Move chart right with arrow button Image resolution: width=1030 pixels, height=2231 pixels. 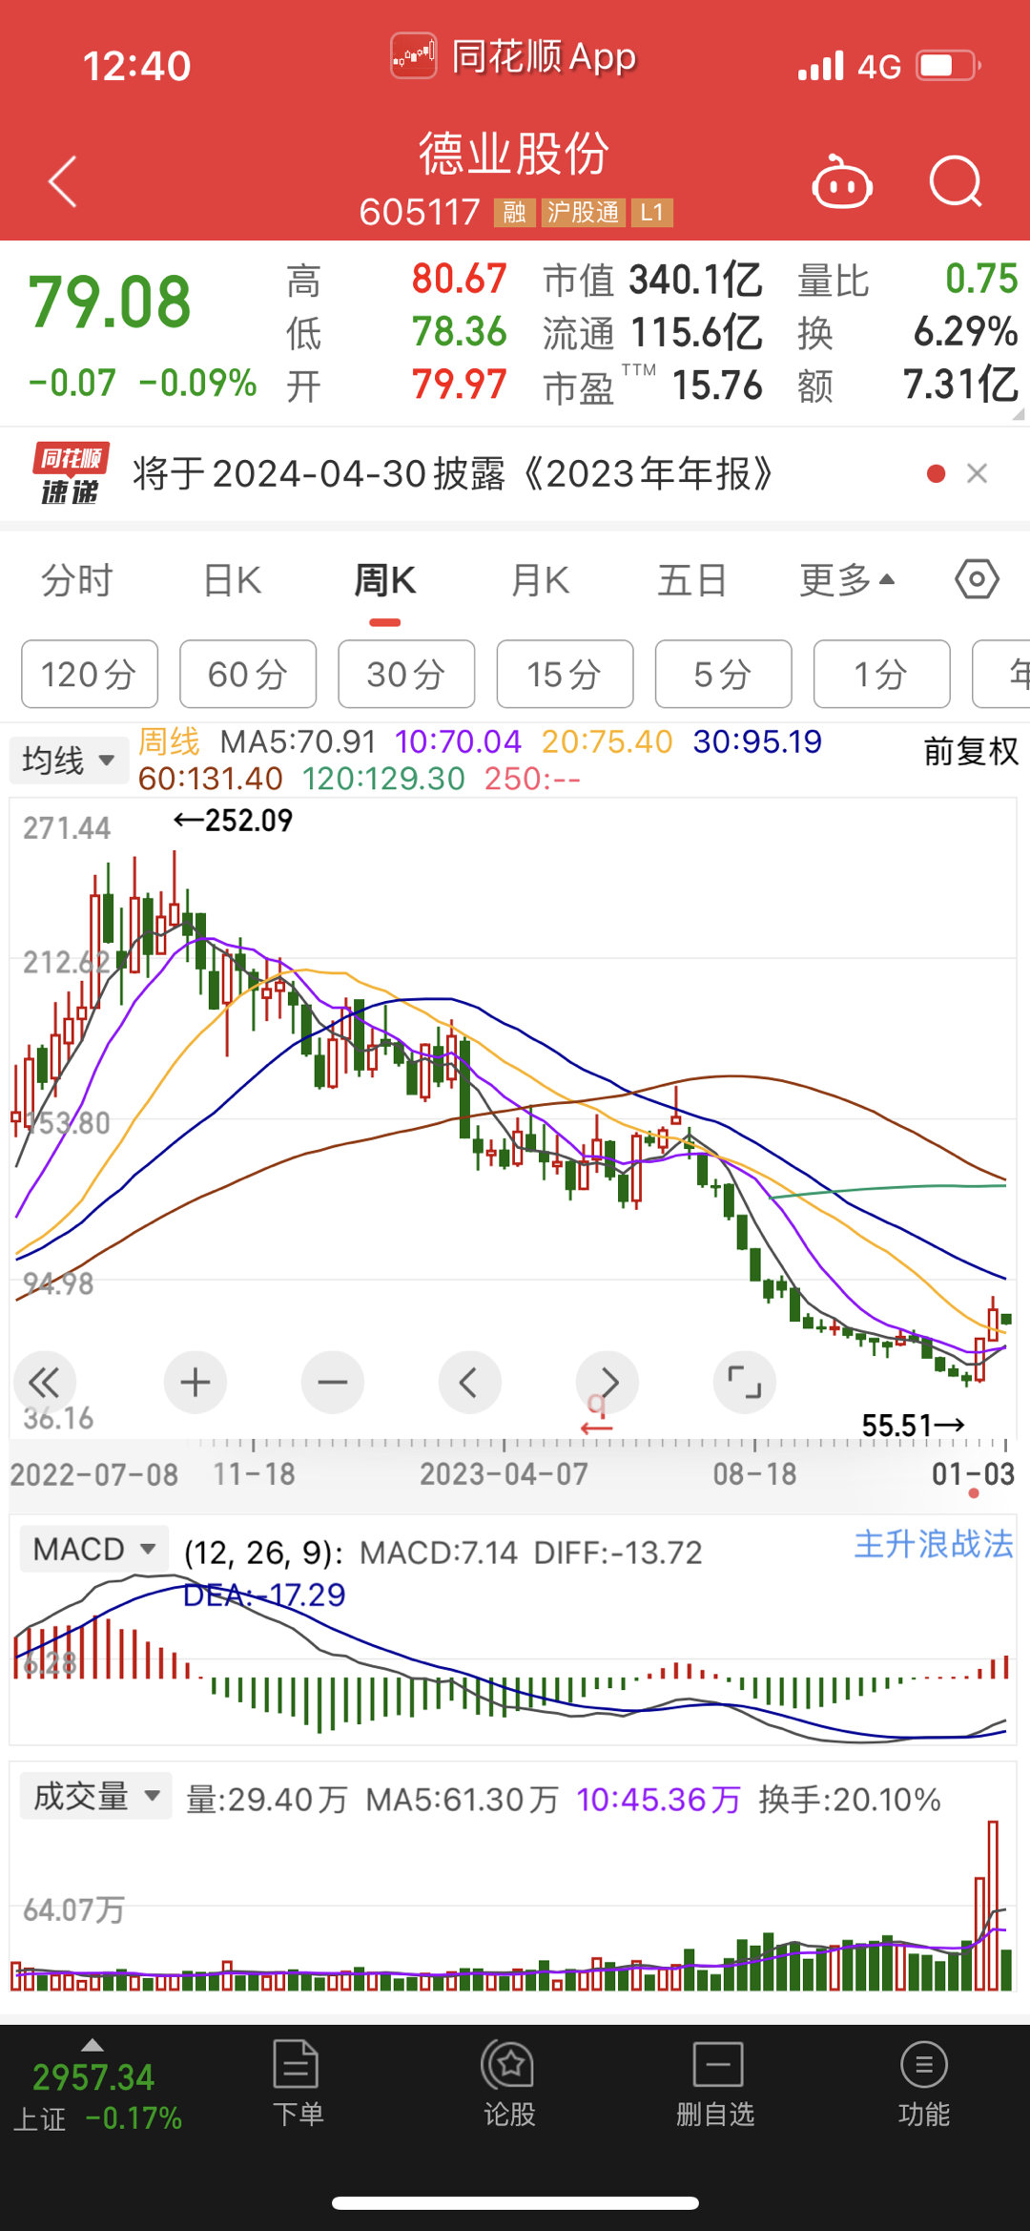(608, 1382)
